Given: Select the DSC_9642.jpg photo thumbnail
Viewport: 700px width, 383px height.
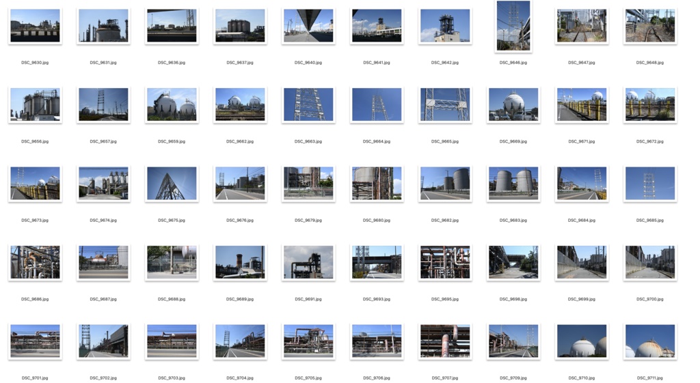Looking at the screenshot, I should click(x=444, y=26).
